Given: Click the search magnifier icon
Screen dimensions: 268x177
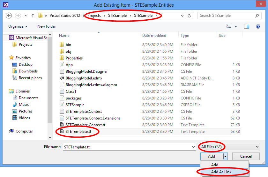Looking at the screenshot, I should click(x=257, y=16).
